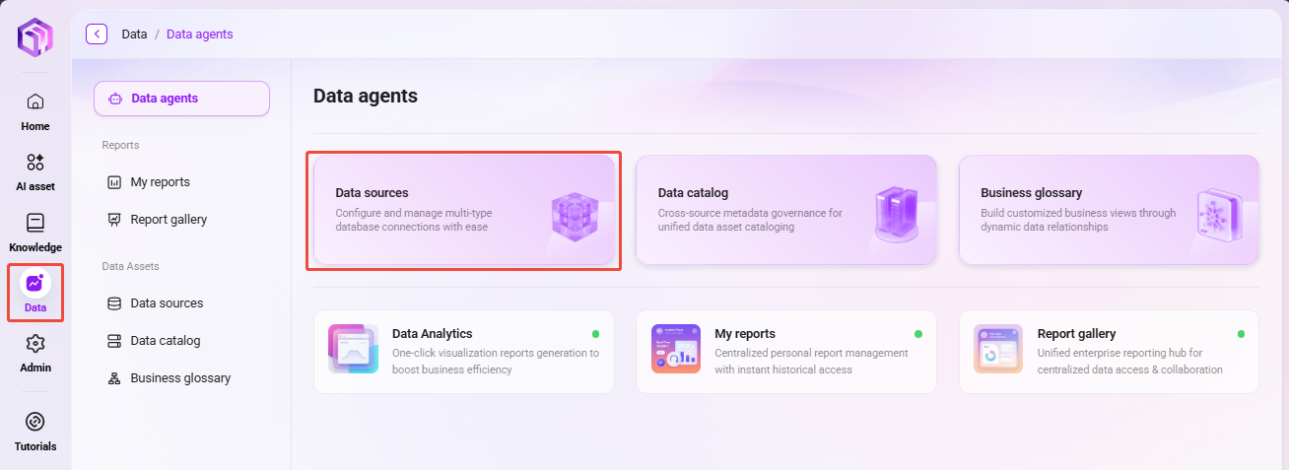This screenshot has height=470, width=1289.
Task: Click the back arrow icon in the breadcrumb
Action: pyautogui.click(x=97, y=34)
